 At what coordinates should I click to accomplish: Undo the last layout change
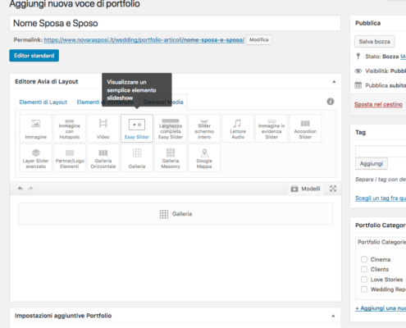pos(21,189)
